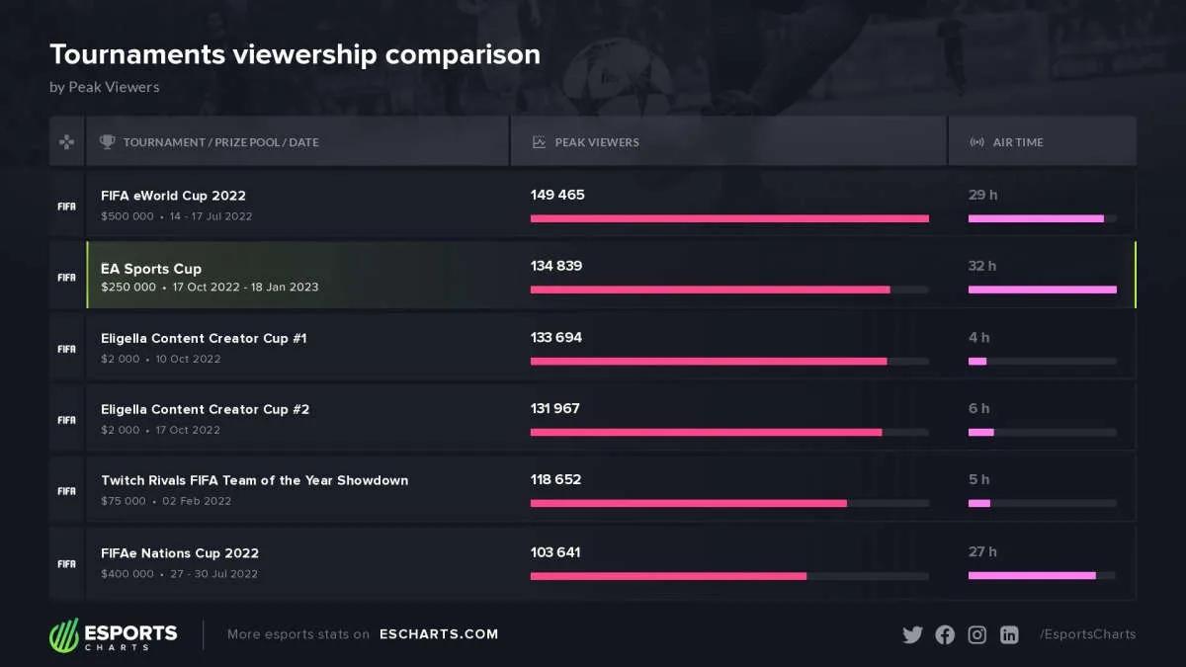Viewport: 1186px width, 667px height.
Task: Click the Twitter icon in footer
Action: click(912, 634)
